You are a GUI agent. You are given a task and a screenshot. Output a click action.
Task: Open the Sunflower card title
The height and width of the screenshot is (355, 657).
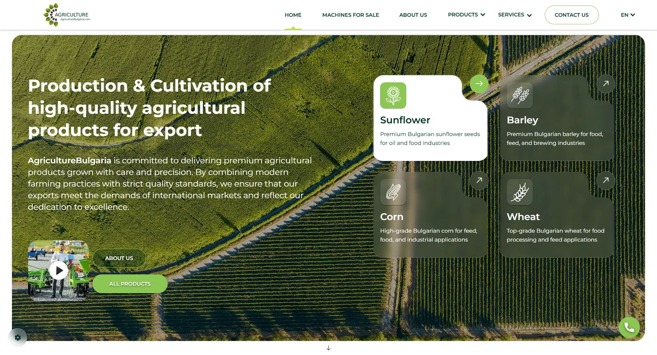(405, 120)
